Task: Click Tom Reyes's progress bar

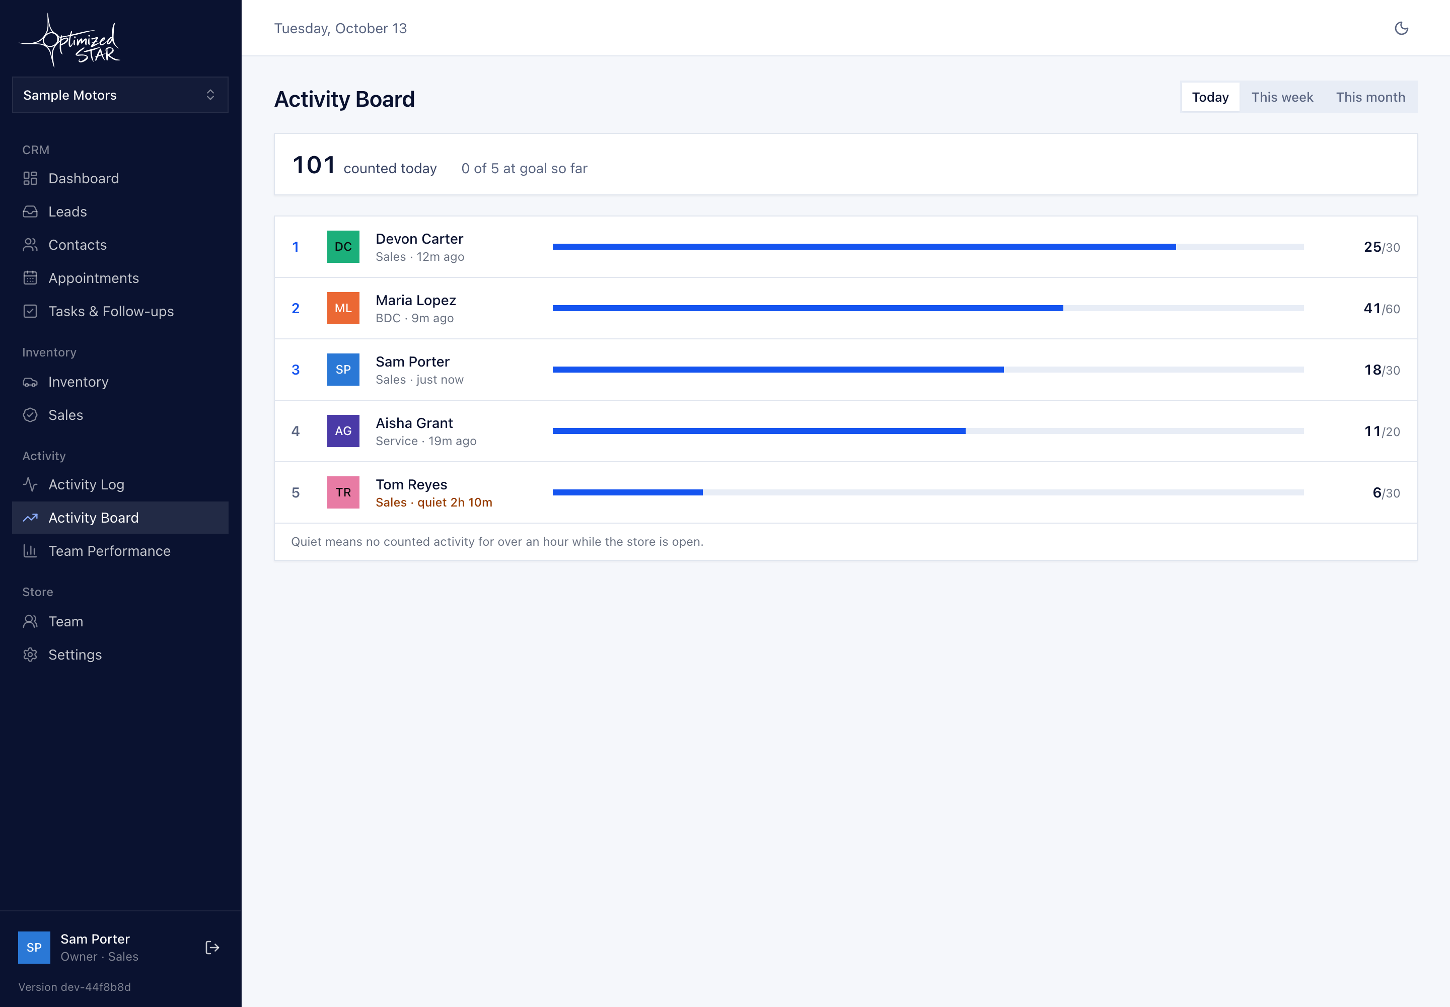Action: pyautogui.click(x=927, y=492)
